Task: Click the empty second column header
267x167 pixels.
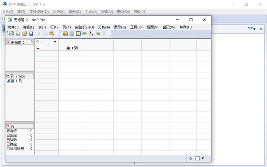Action: (100, 45)
